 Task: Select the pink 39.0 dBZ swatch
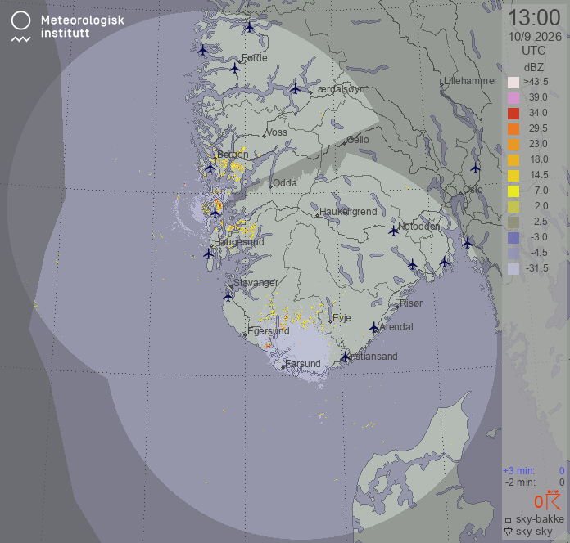click(x=513, y=98)
